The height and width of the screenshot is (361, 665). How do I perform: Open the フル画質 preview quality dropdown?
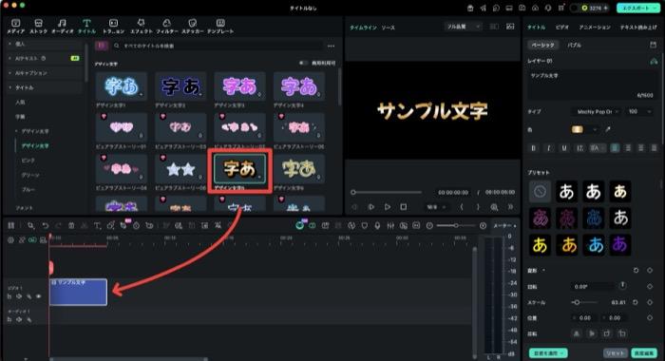[463, 27]
